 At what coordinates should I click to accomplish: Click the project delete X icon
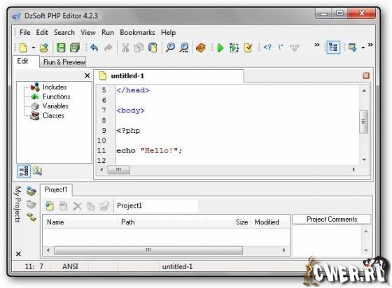pyautogui.click(x=77, y=206)
